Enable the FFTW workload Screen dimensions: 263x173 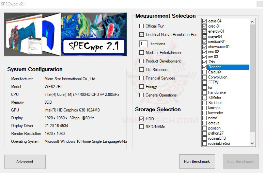coord(204,82)
